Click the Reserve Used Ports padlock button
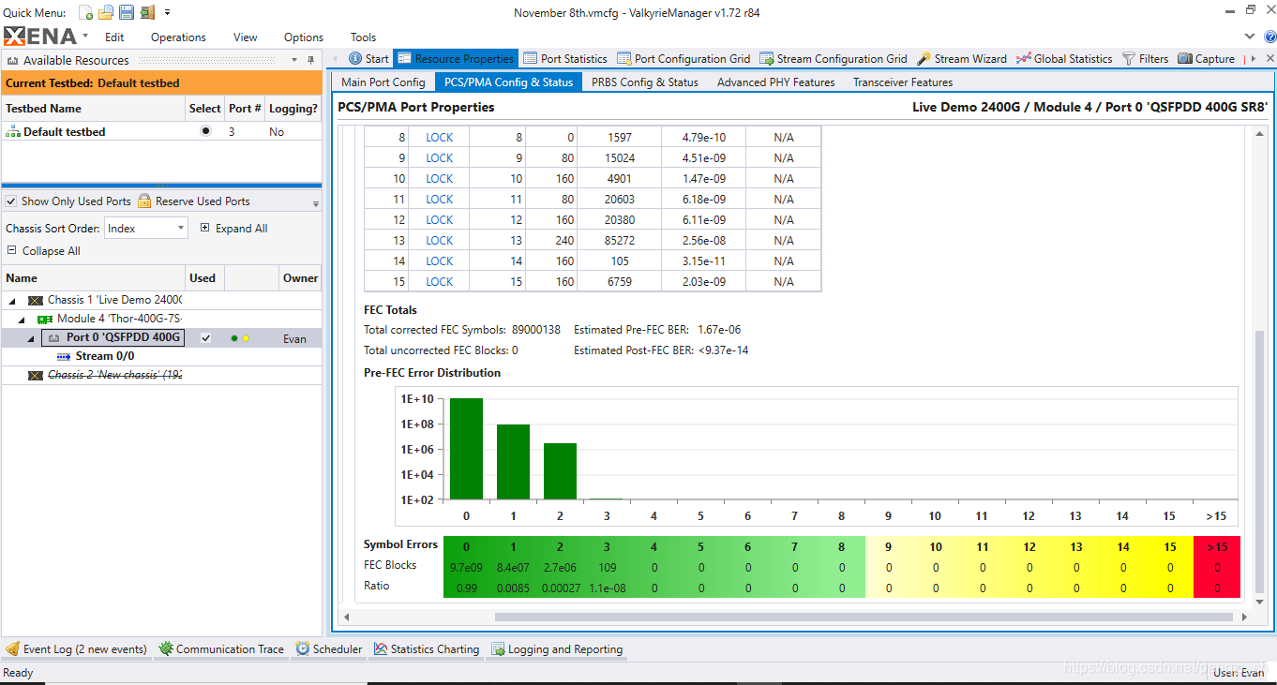This screenshot has width=1277, height=685. point(194,201)
